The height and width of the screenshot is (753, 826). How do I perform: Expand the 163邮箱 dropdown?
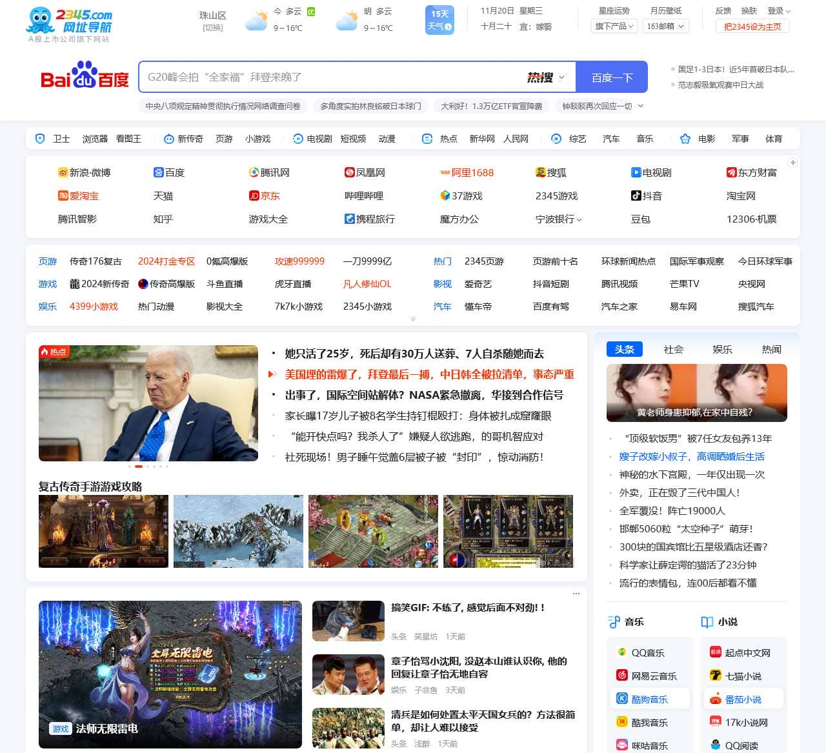pyautogui.click(x=666, y=26)
